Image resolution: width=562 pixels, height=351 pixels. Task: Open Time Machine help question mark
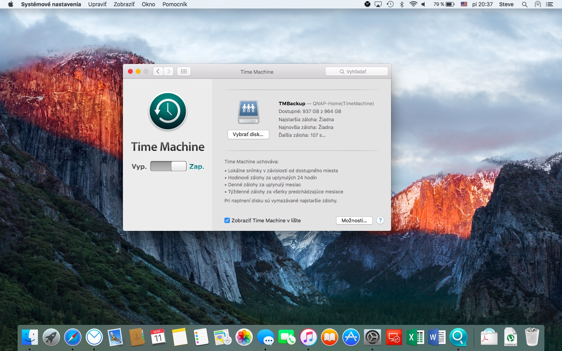[x=380, y=220]
